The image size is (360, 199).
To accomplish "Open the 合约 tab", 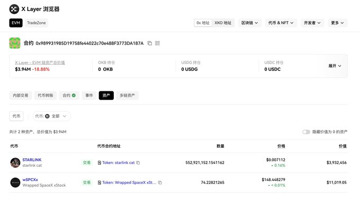I will click(x=69, y=95).
